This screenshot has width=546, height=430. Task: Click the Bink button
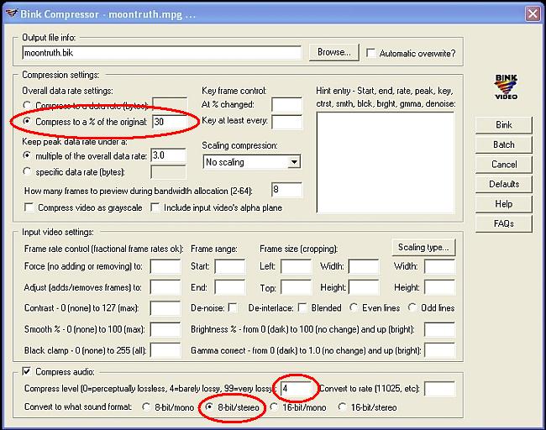coord(503,124)
